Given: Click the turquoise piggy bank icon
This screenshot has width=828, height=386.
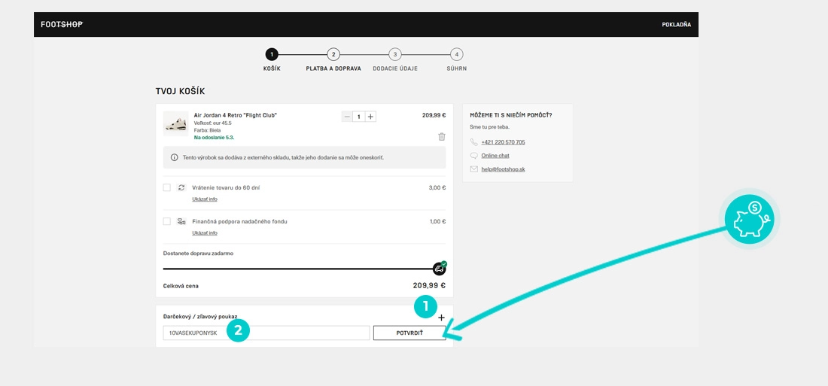Looking at the screenshot, I should click(749, 219).
